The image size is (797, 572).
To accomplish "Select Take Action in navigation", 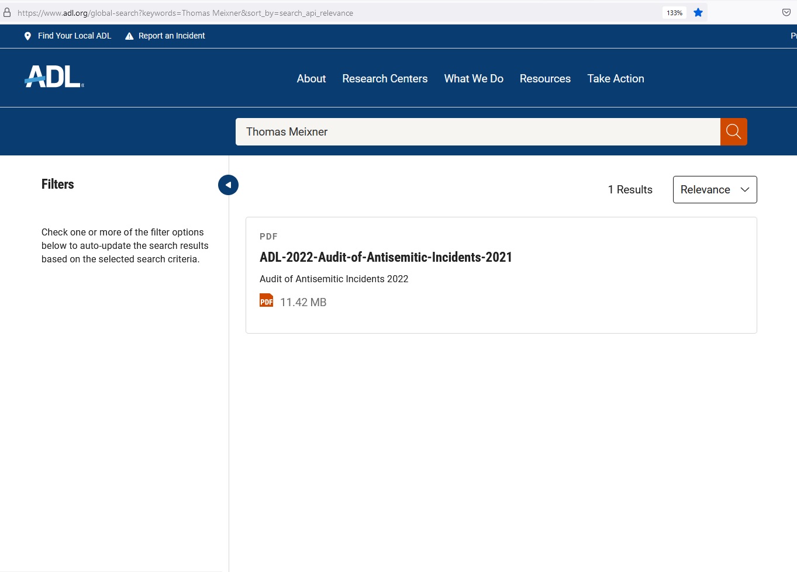I will (616, 79).
